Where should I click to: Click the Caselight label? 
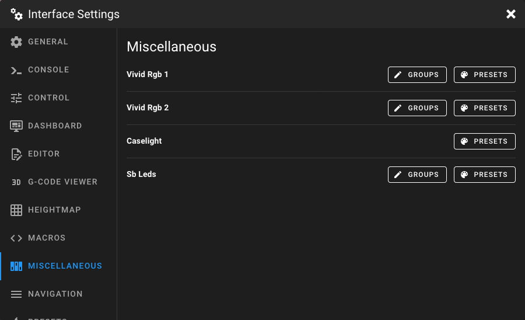(144, 141)
